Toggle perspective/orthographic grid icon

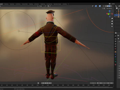pos(112,26)
